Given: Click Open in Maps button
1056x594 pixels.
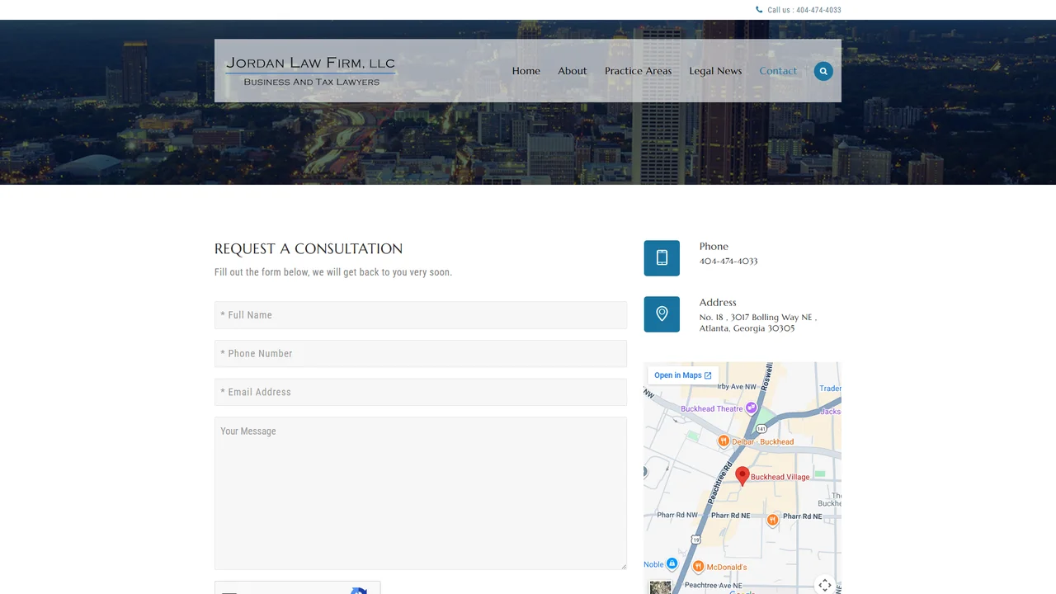Looking at the screenshot, I should point(682,375).
